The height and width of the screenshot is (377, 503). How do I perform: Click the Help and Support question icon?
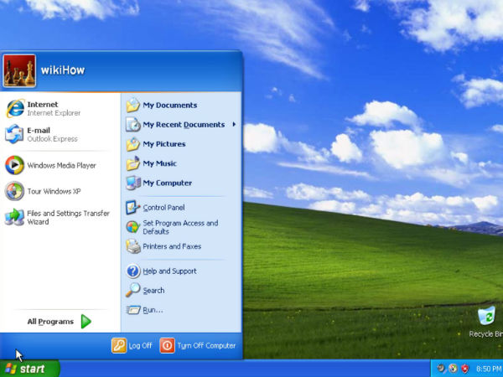(x=132, y=271)
